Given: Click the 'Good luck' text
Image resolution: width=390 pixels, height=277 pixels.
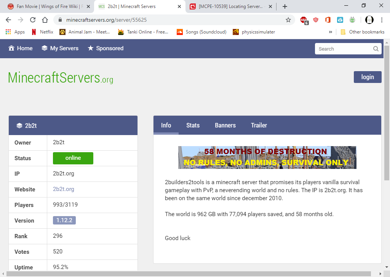Looking at the screenshot, I should [x=177, y=238].
